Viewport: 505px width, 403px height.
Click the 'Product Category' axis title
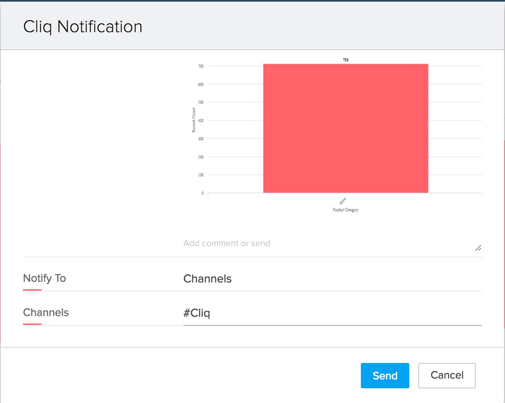tap(345, 210)
